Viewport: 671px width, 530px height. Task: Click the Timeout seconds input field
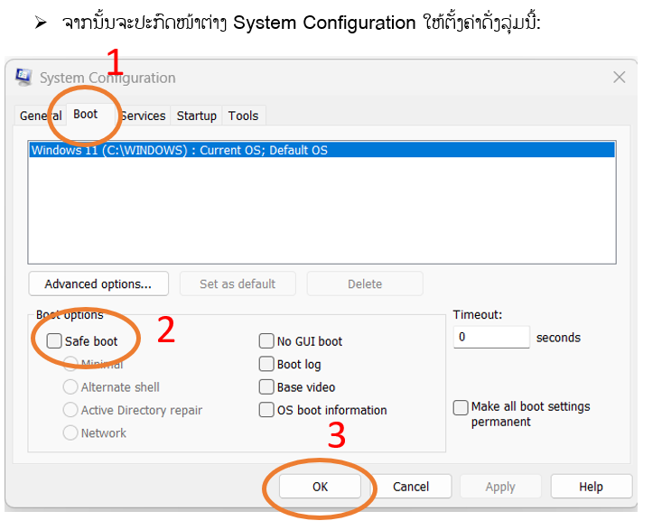click(490, 337)
